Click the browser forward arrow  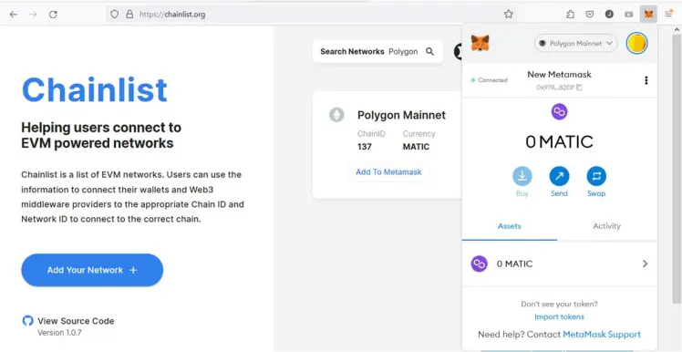click(33, 15)
